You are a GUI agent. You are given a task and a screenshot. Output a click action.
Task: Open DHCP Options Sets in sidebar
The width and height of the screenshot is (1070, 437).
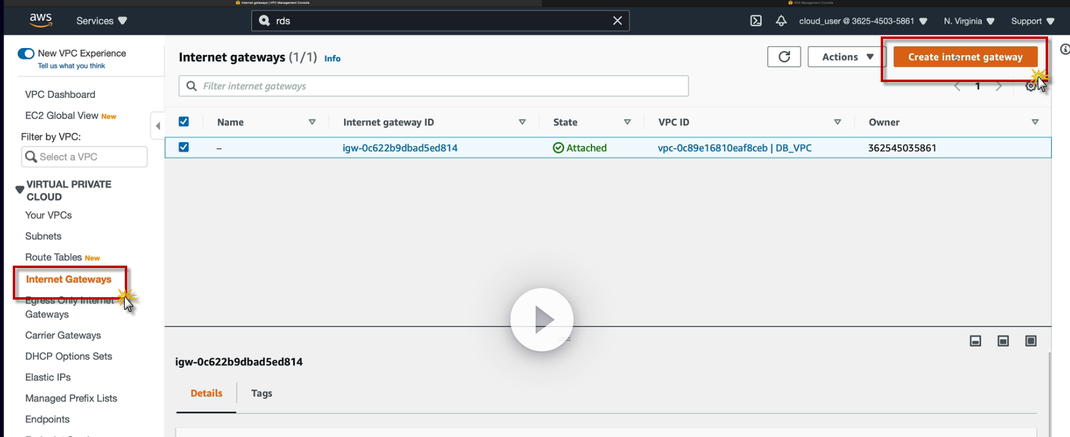pos(69,356)
